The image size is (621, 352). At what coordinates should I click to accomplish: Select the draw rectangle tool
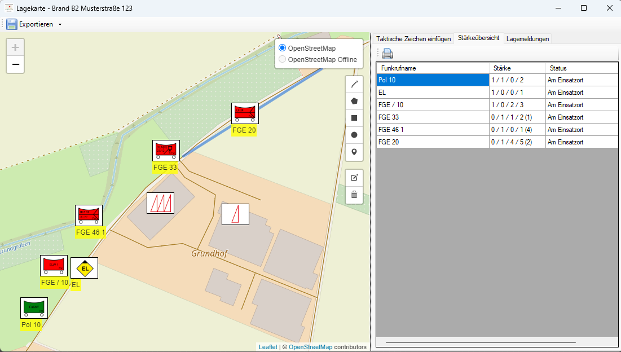(x=354, y=118)
